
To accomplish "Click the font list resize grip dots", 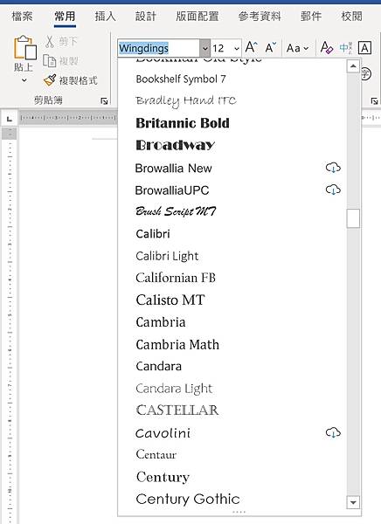I will coord(239,512).
